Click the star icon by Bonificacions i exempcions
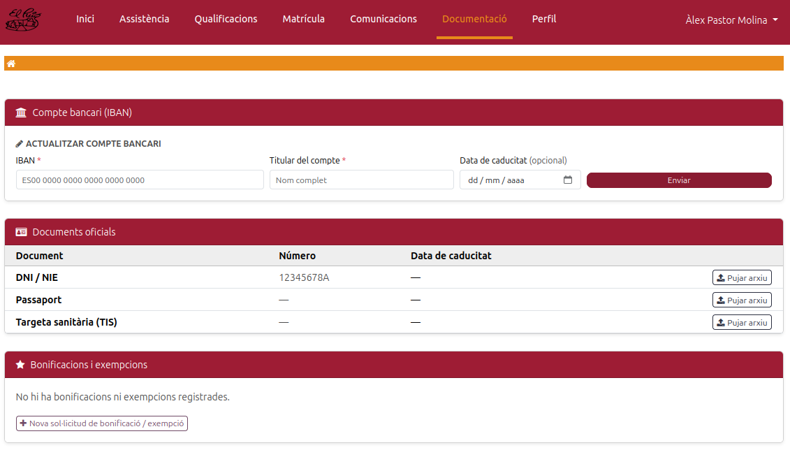 20,364
